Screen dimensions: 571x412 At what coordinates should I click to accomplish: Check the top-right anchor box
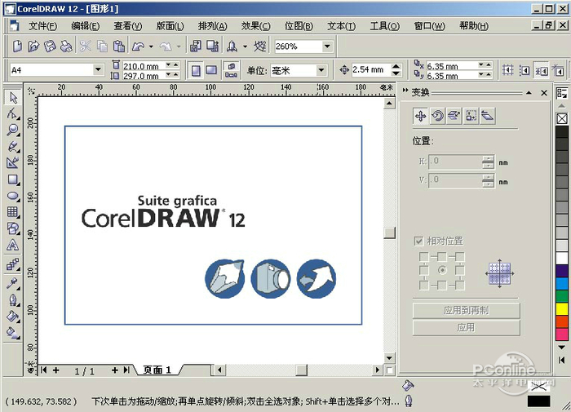(460, 257)
